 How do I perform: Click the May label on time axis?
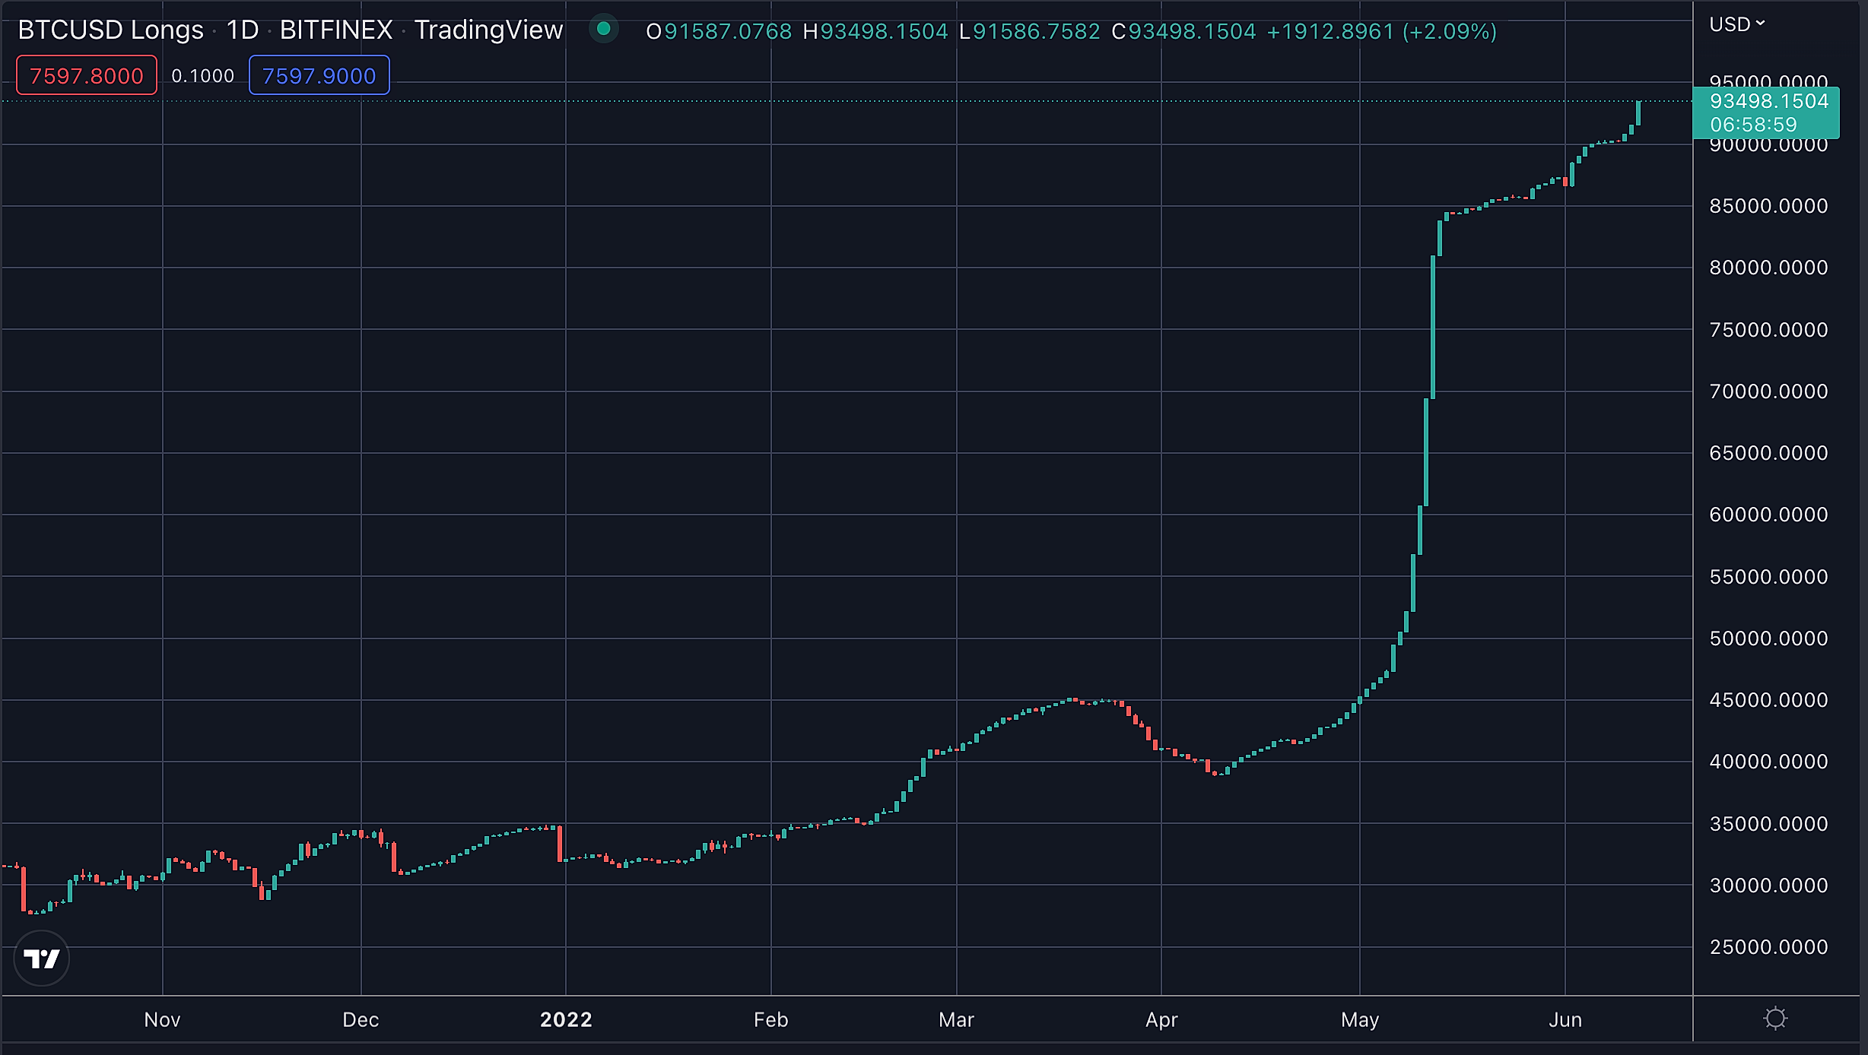point(1360,1019)
